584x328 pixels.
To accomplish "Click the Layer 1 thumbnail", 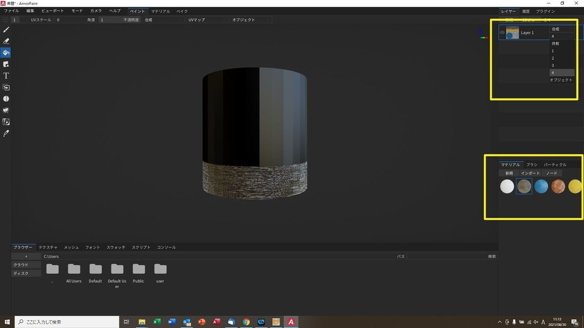I will 512,33.
